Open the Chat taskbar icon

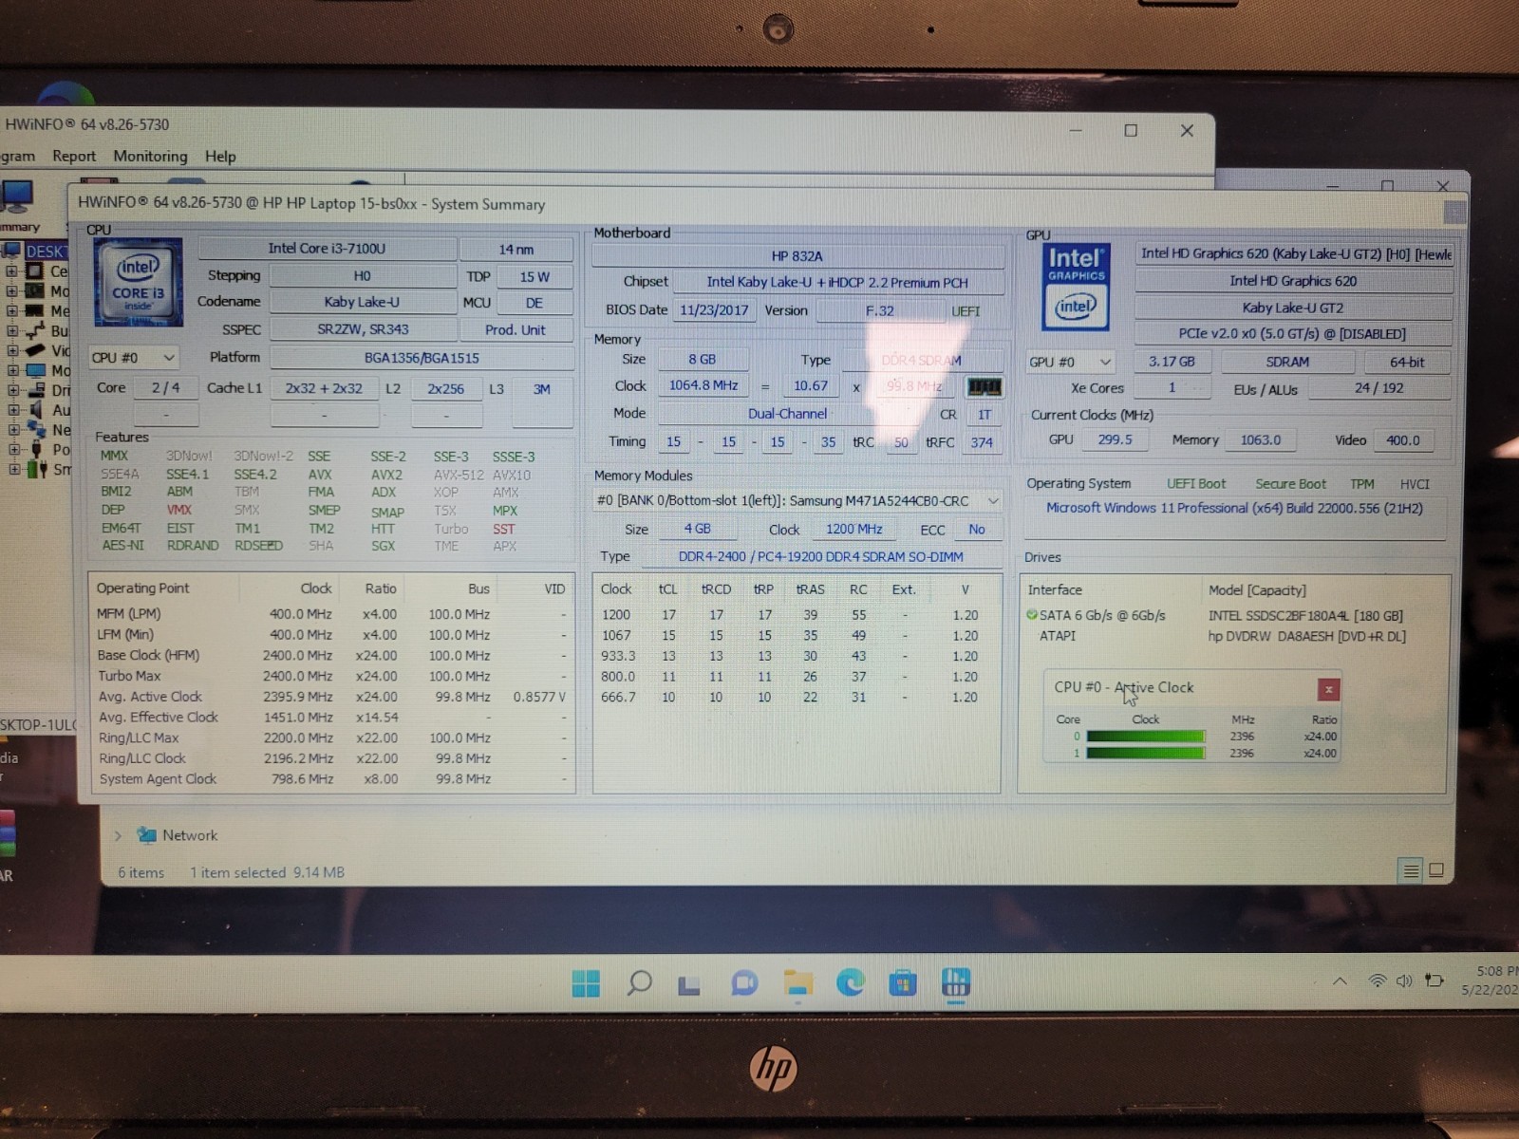coord(743,983)
